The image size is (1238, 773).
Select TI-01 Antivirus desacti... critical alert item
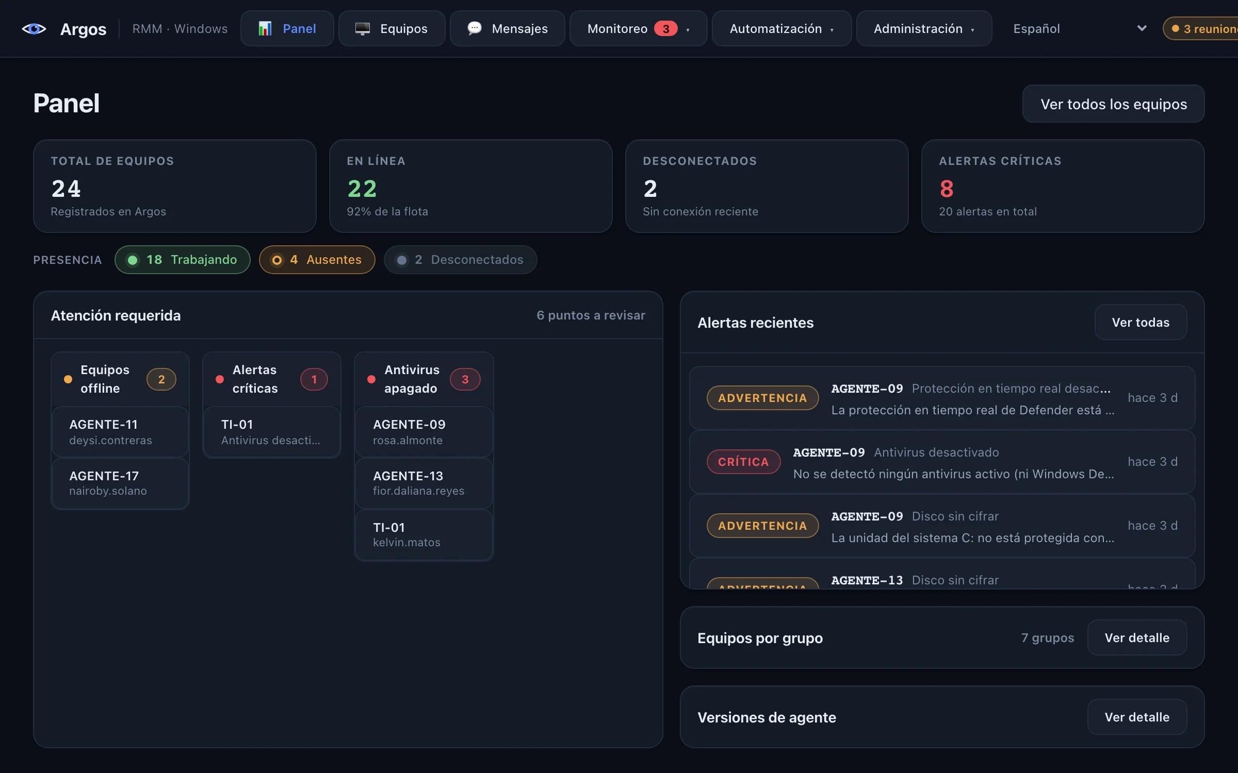click(272, 432)
